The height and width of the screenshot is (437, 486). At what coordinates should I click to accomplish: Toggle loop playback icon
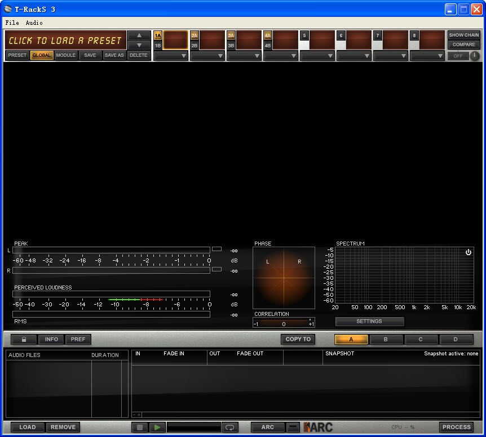229,427
